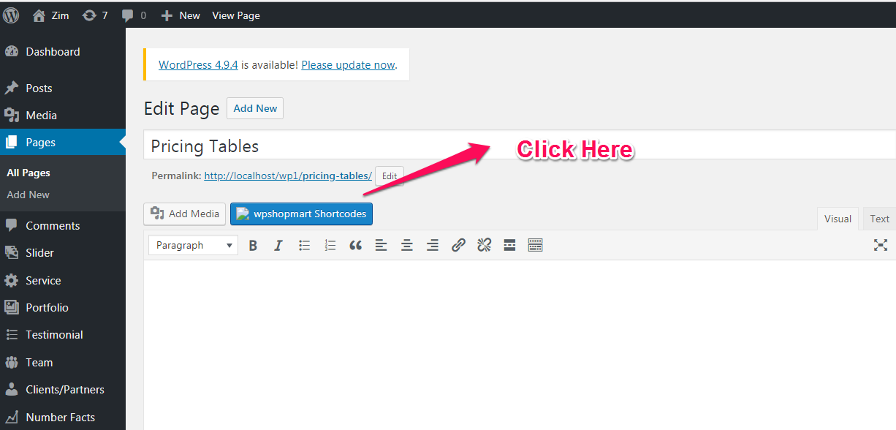Image resolution: width=896 pixels, height=430 pixels.
Task: Click the WordPress logo in admin bar
Action: [x=11, y=15]
